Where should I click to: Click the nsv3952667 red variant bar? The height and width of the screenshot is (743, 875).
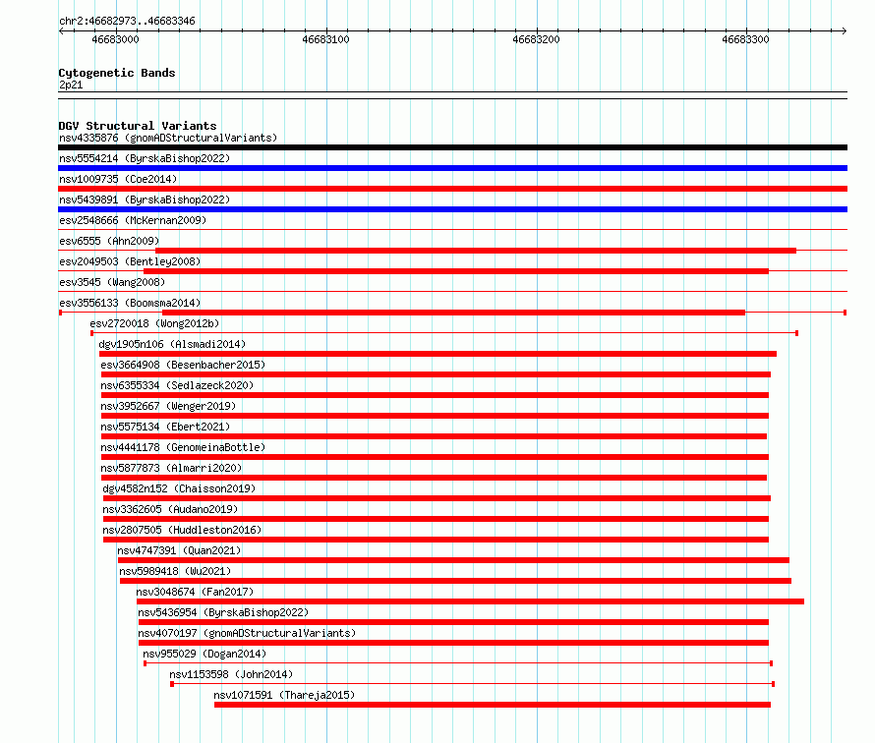tap(435, 416)
